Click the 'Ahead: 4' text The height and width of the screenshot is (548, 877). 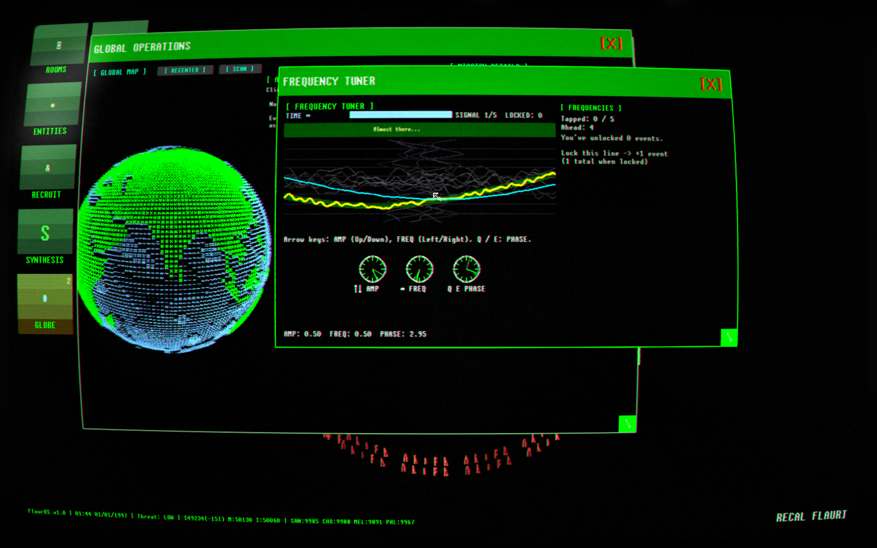click(577, 127)
